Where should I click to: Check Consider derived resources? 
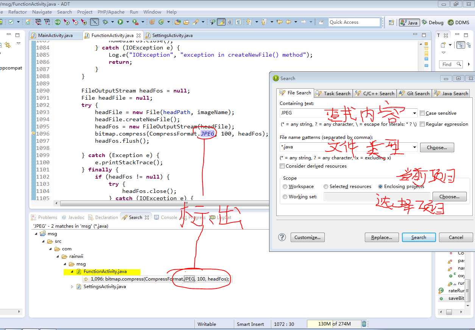(282, 166)
